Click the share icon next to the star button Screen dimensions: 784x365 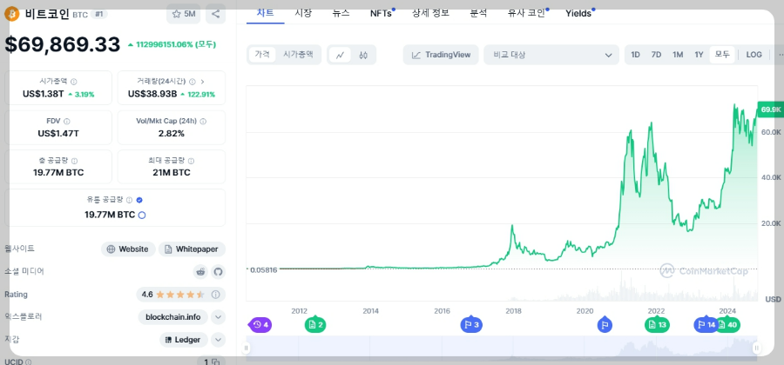[x=215, y=14]
